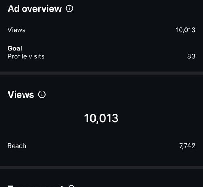Click the 10,013 value in Ad overview row
The width and height of the screenshot is (203, 187).
186,30
